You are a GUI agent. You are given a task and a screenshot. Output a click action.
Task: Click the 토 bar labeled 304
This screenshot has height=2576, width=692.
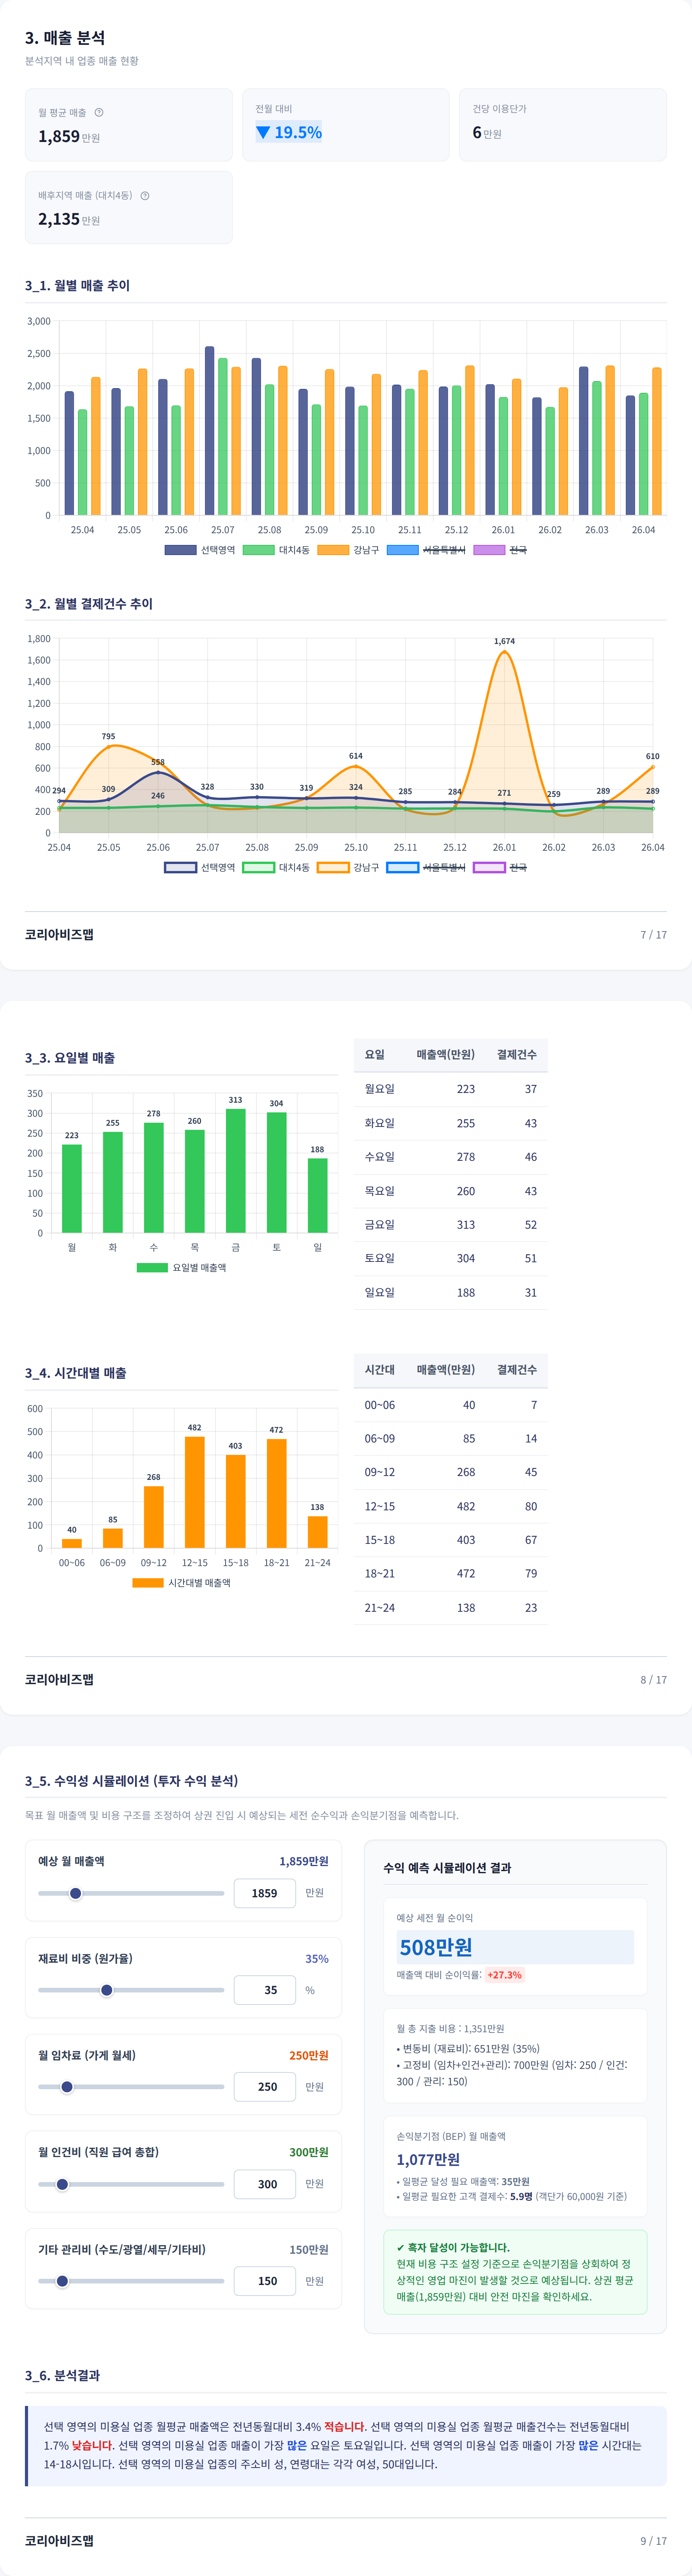tap(277, 1172)
